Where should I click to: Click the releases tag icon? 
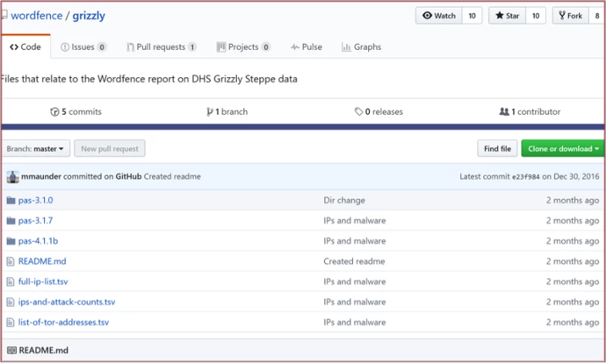(x=358, y=112)
